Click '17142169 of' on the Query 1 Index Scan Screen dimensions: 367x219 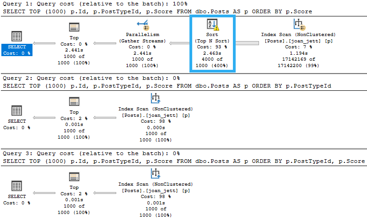(299, 59)
